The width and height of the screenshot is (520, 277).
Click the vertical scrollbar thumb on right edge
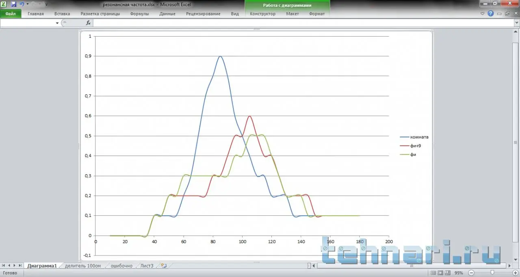(516, 143)
